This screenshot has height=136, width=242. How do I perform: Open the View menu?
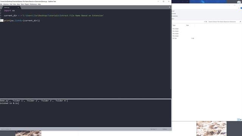14,4
